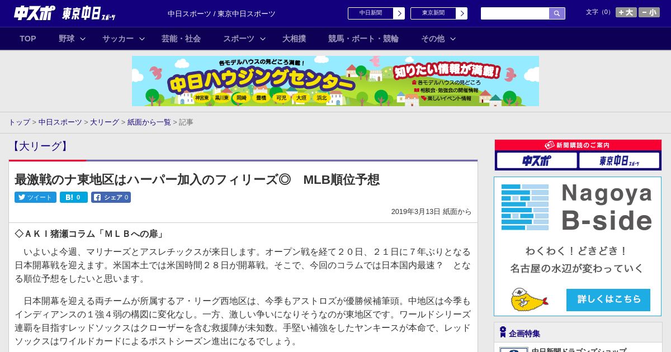This screenshot has height=352, width=671.
Task: Click the article headline 最激戦のナ東地区
Action: point(197,179)
